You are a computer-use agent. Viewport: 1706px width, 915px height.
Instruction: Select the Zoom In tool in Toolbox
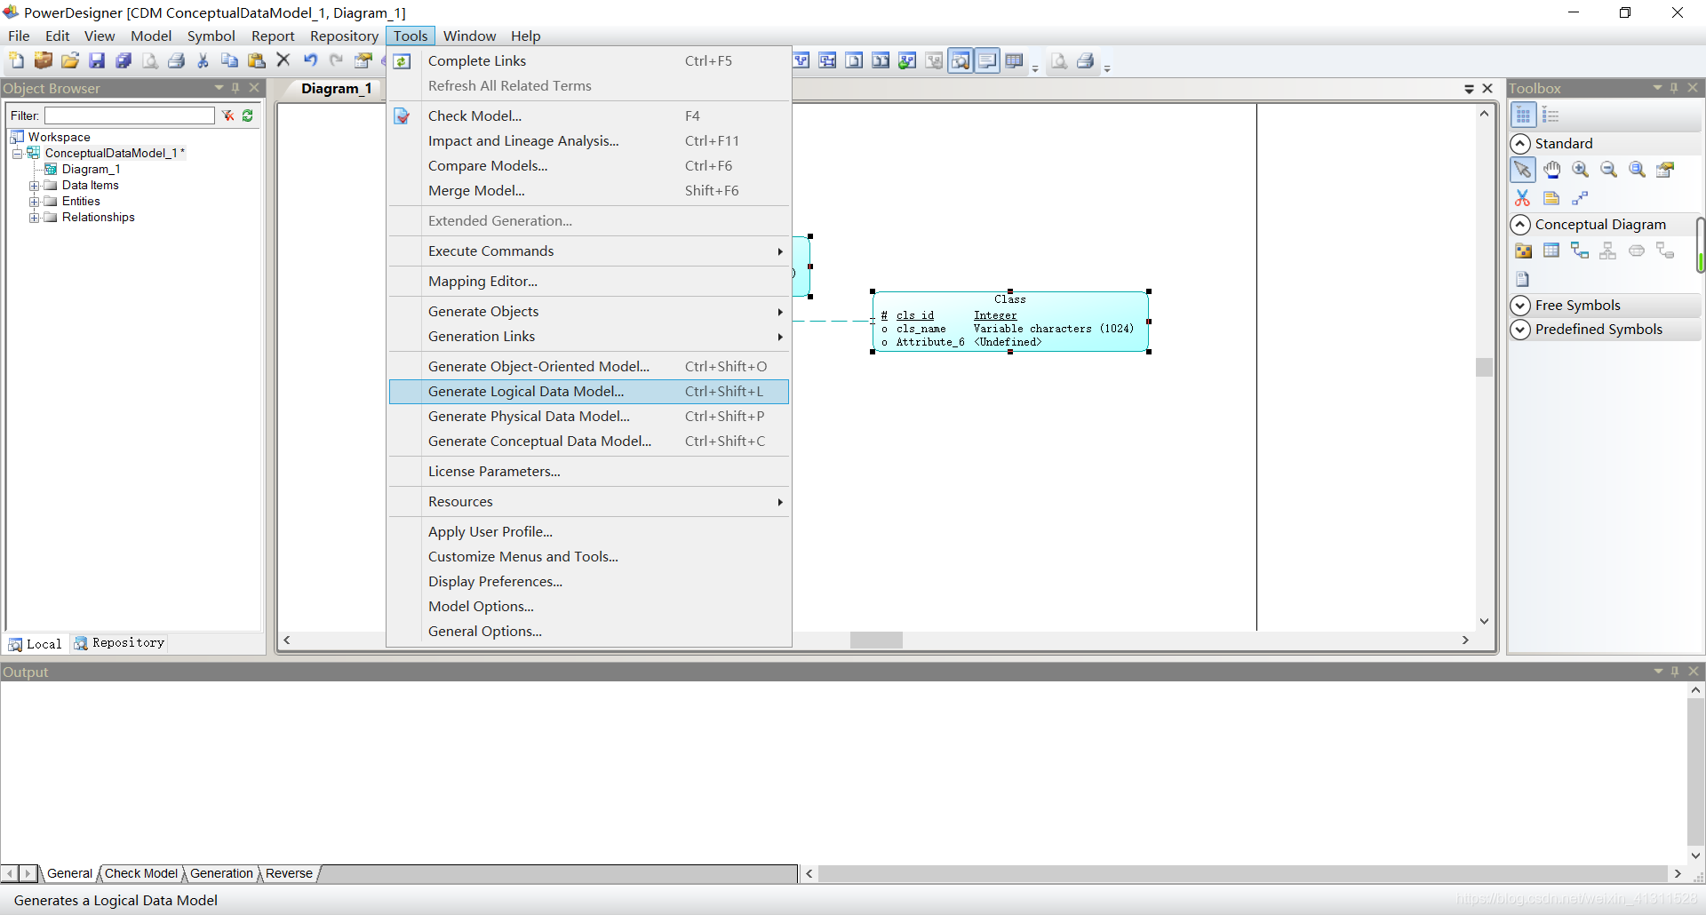pos(1580,170)
